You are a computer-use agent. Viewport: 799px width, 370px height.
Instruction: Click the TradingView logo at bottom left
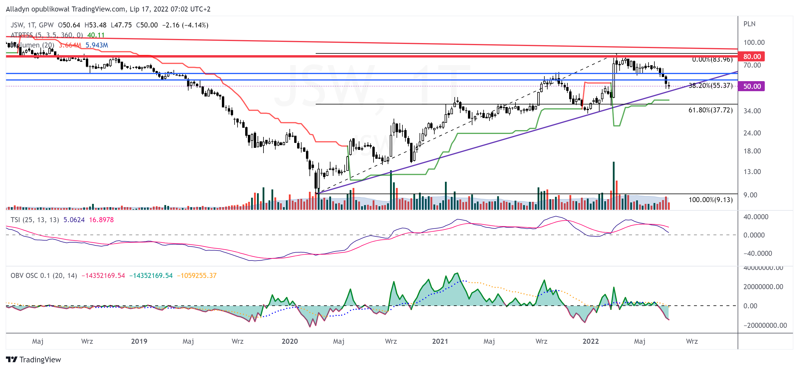(34, 359)
